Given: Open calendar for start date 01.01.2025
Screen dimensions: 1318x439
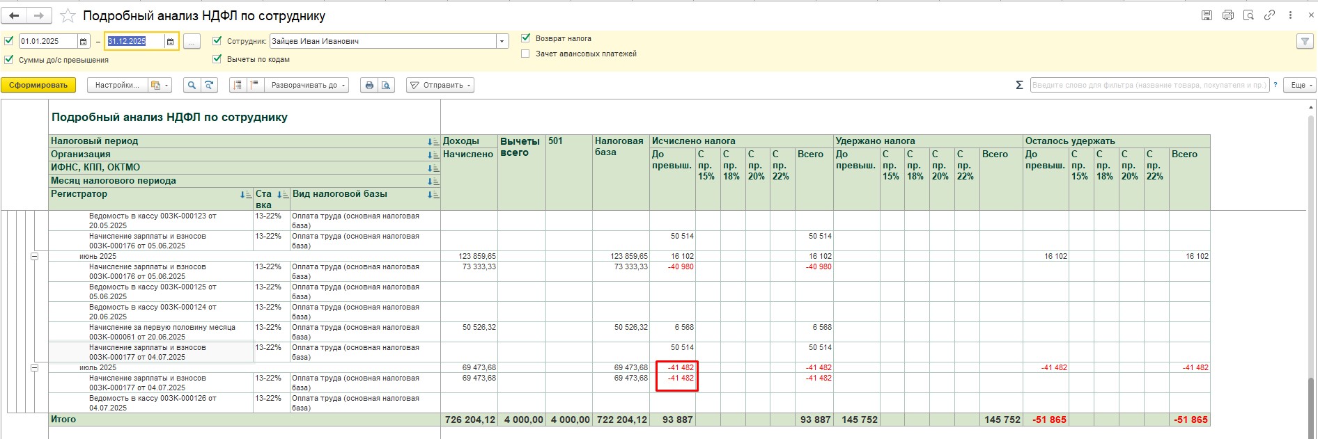Looking at the screenshot, I should pos(84,42).
